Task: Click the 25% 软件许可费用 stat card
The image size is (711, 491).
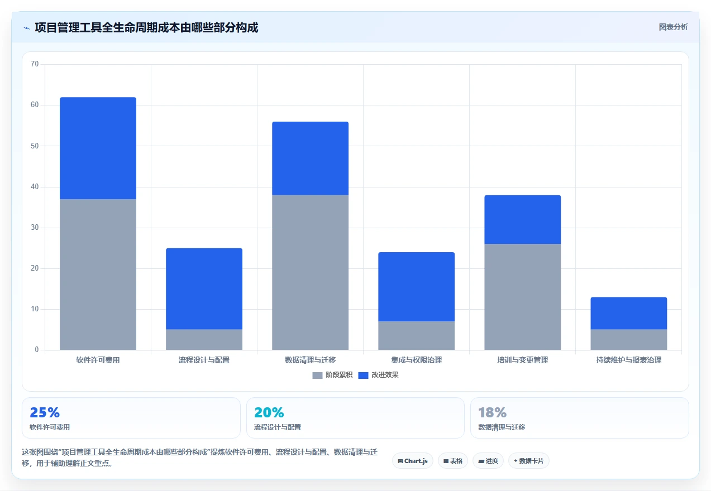Action: [131, 418]
